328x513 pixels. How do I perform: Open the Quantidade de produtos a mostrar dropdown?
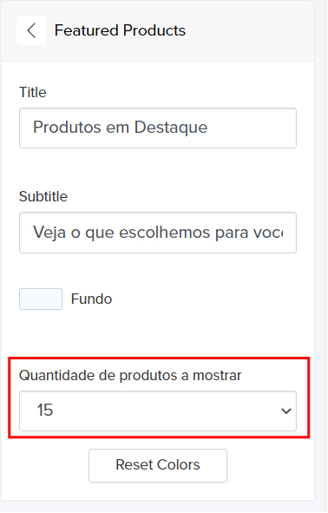pos(158,411)
